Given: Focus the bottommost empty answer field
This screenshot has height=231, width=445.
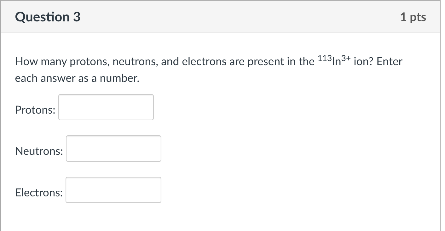Looking at the screenshot, I should [x=113, y=190].
